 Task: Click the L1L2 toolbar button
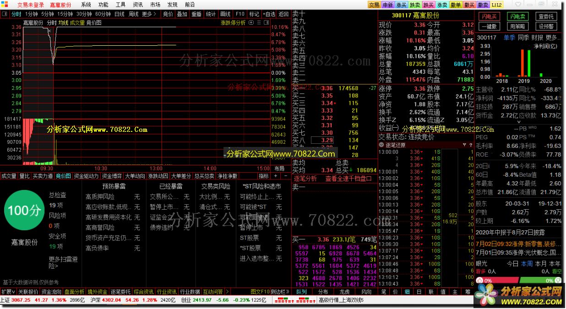[496, 5]
